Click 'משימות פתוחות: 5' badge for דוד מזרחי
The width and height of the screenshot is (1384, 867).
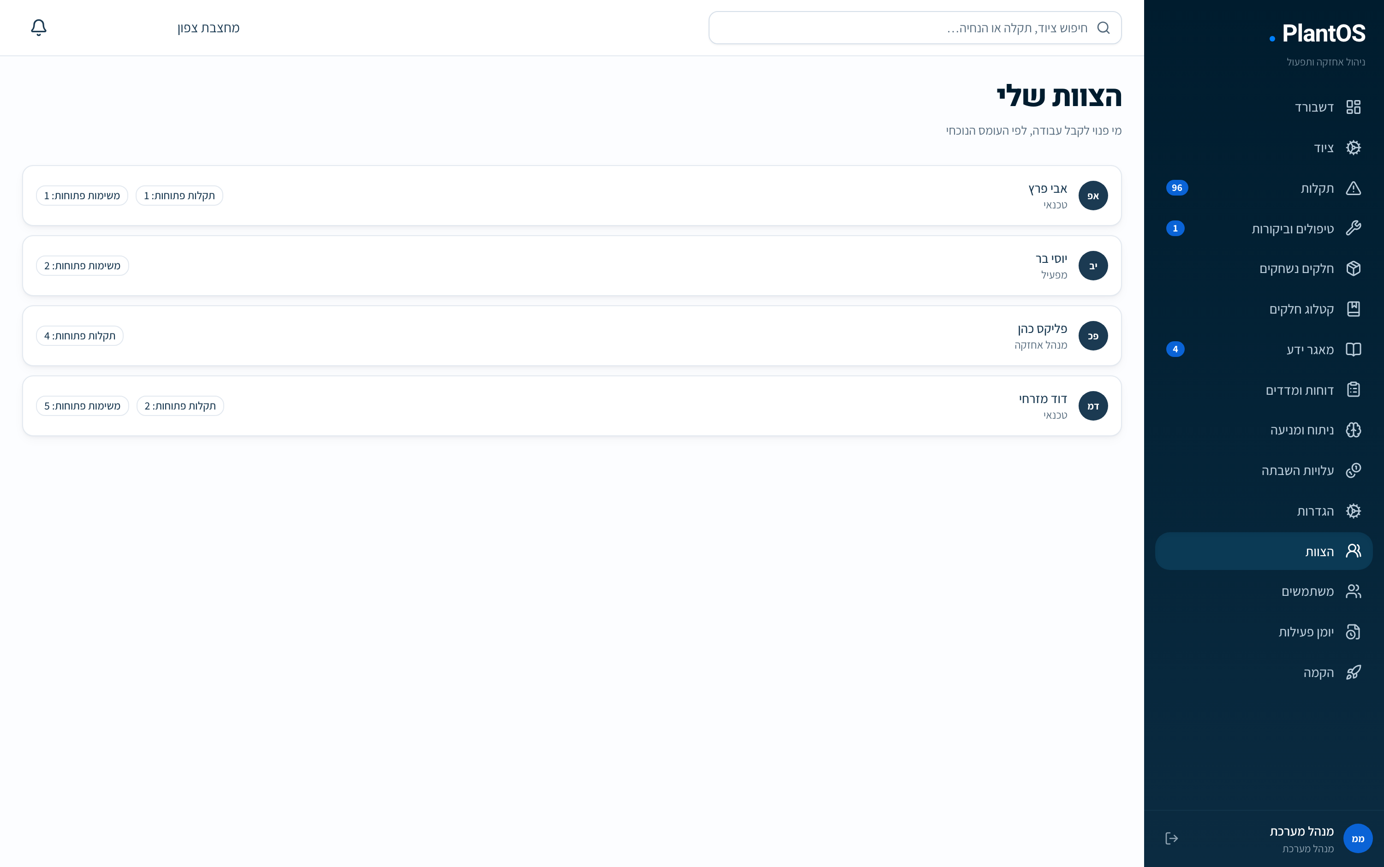point(83,406)
